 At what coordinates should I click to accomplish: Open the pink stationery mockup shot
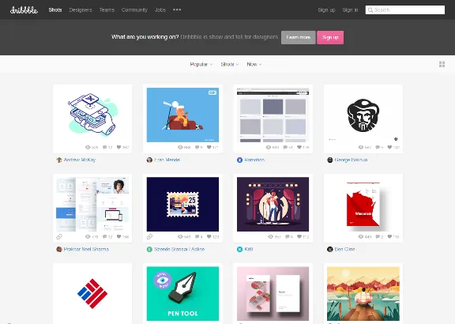coord(273,294)
